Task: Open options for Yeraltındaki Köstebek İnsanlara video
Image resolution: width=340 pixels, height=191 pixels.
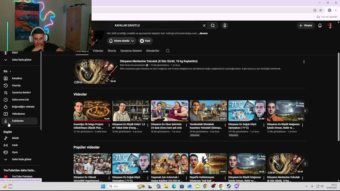Action: pyautogui.click(x=225, y=125)
